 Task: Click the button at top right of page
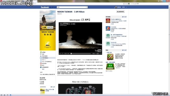coord(120,11)
